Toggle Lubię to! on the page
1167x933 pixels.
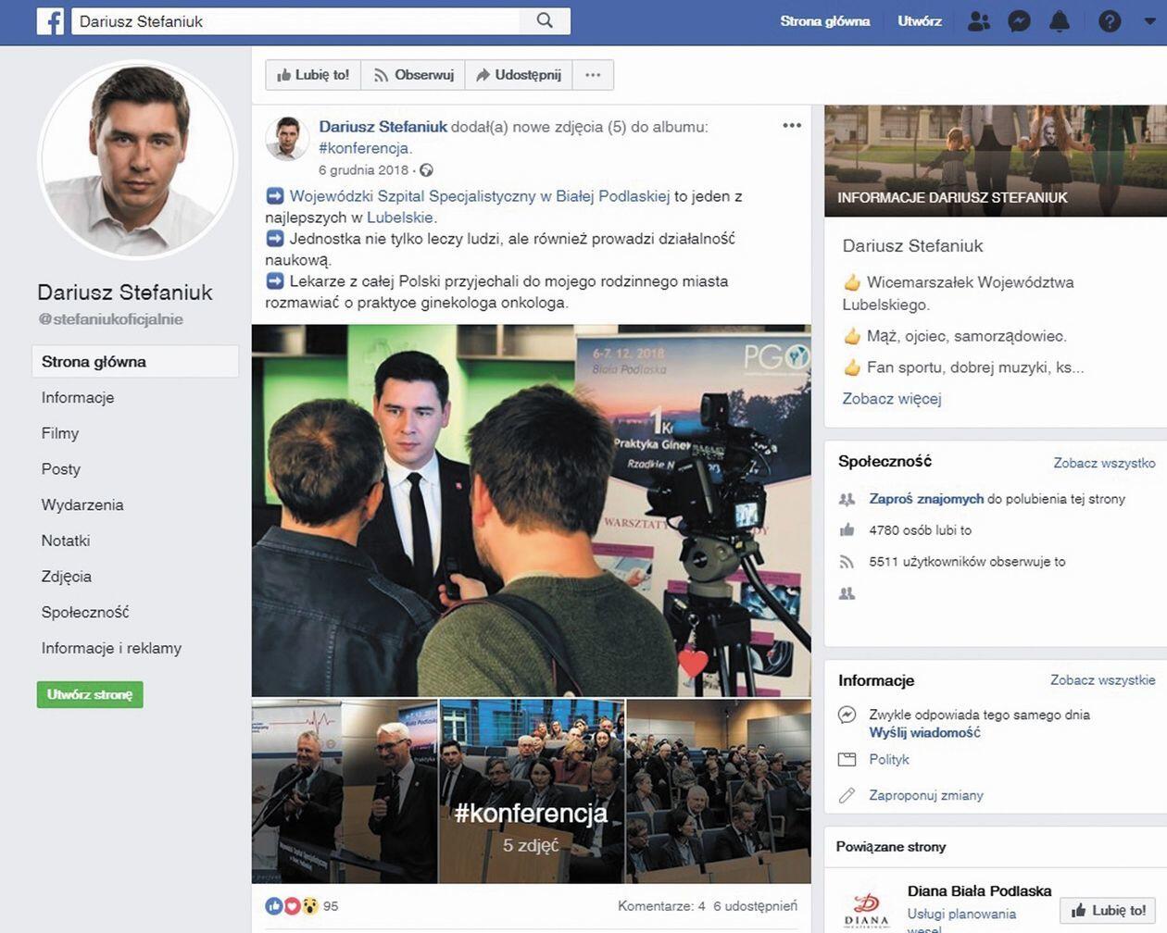coord(313,75)
